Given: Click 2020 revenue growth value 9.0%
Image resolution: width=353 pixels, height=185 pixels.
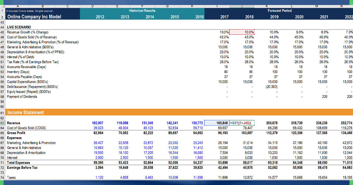Looking at the screenshot, I should point(300,32).
